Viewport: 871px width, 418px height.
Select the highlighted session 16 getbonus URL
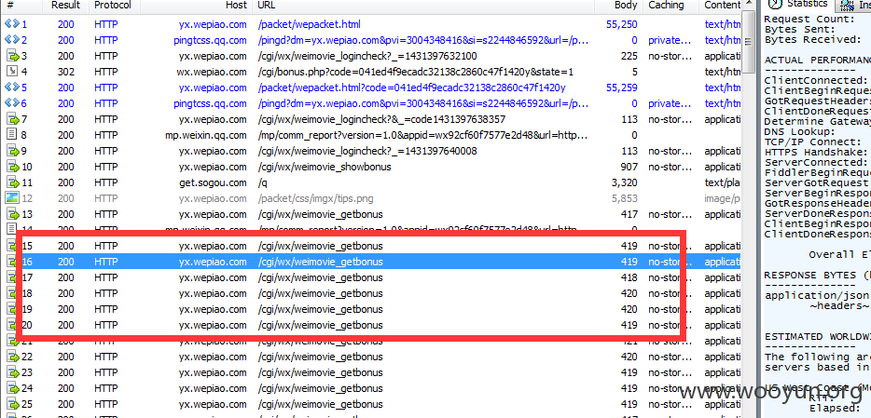(x=321, y=262)
